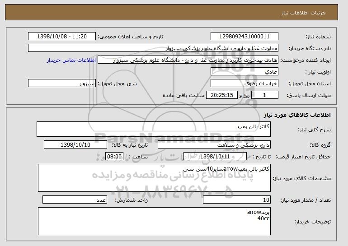Viewport: 348px width, 246px height.
Task: Click the announcement date field 1398/10/08 - 11:20
Action: pyautogui.click(x=62, y=37)
